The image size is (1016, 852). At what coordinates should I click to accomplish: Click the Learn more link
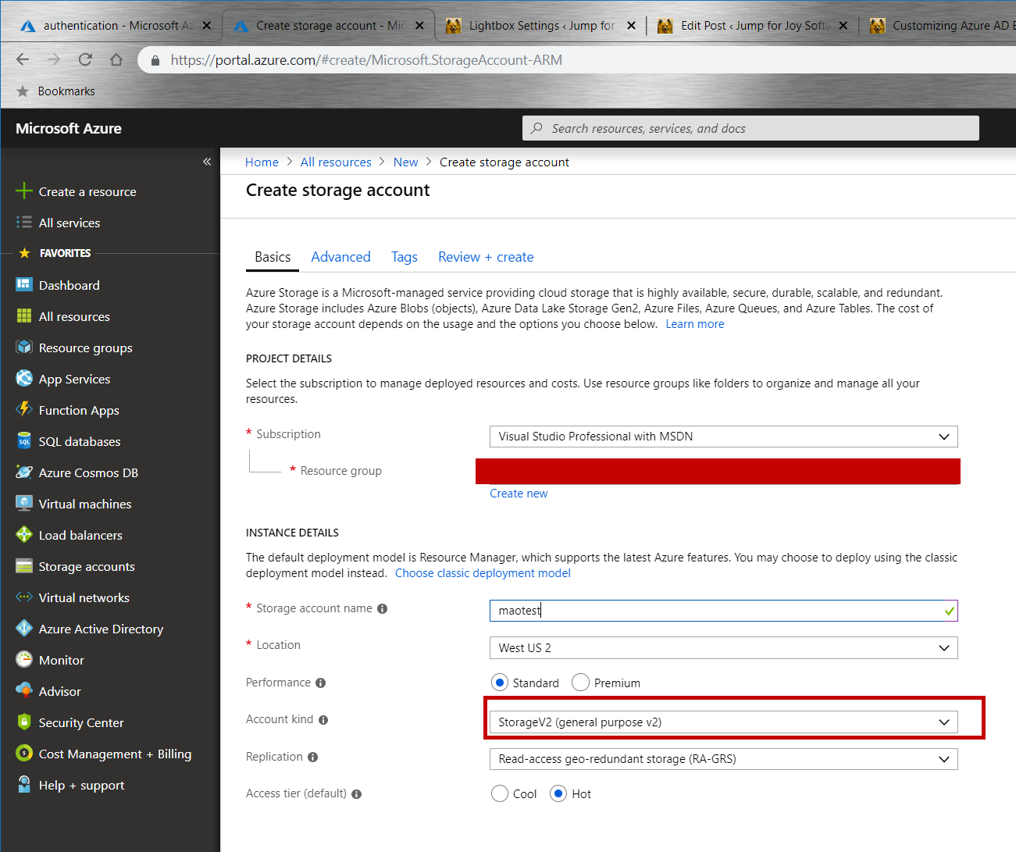(695, 324)
